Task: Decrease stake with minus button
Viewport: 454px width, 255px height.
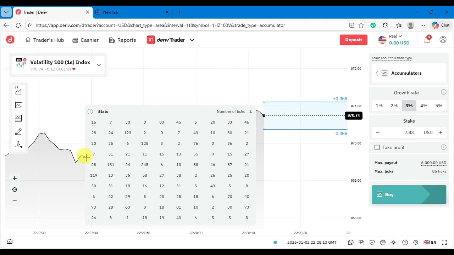Action: click(378, 132)
